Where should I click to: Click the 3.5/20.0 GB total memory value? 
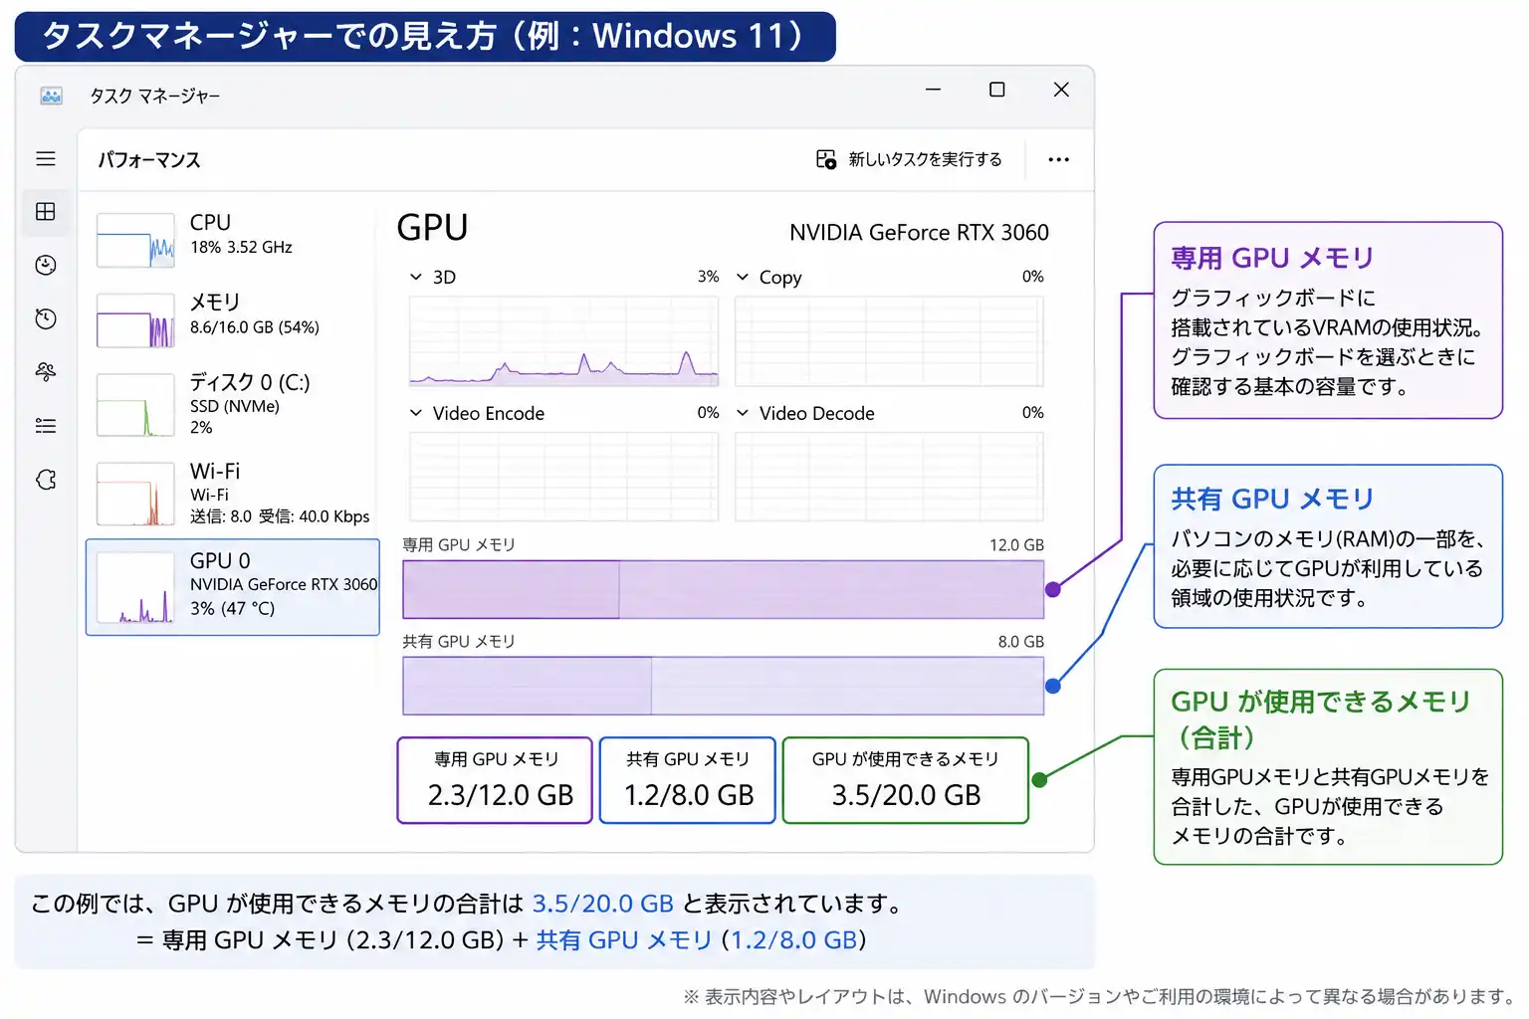[x=906, y=795]
